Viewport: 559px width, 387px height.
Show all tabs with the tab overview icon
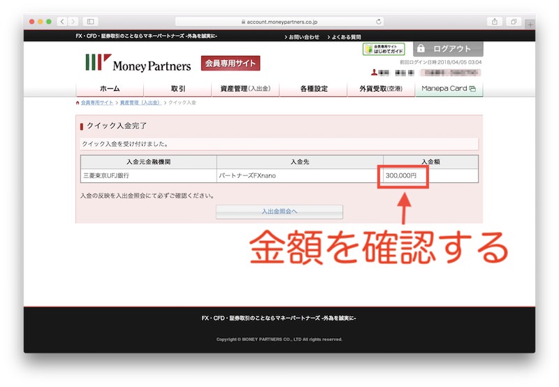tap(514, 22)
